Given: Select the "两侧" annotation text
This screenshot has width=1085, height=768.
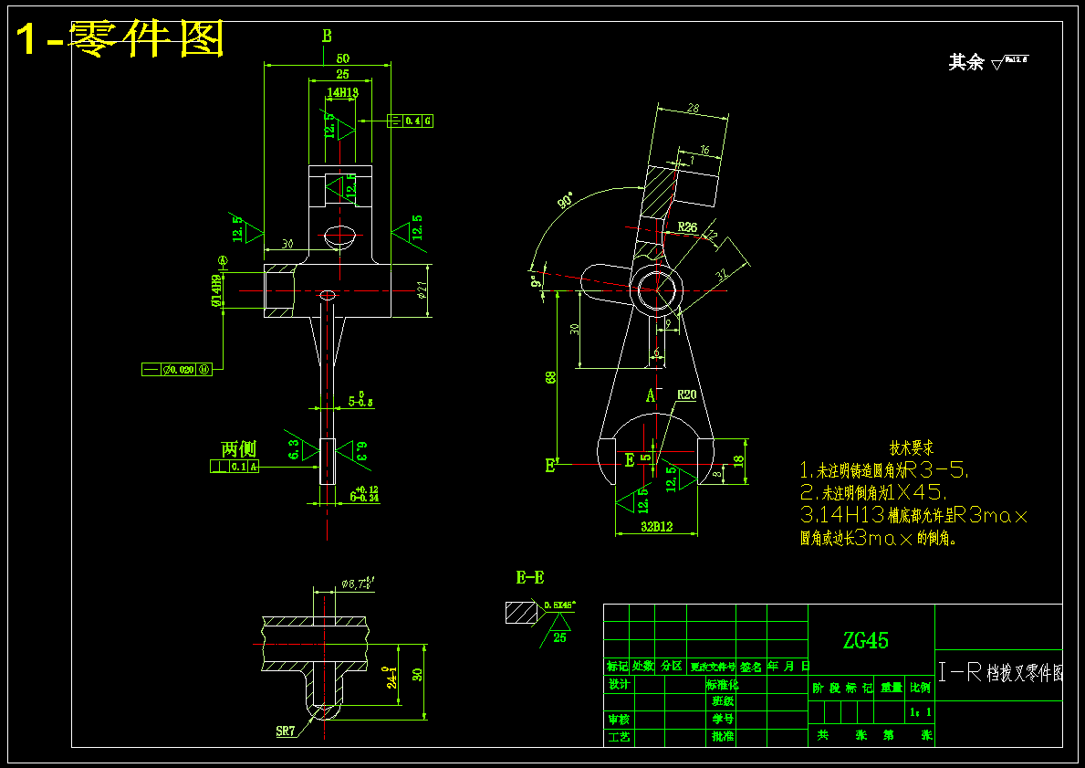Looking at the screenshot, I should [x=239, y=448].
